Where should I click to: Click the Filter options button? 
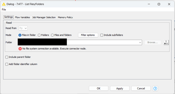coord(88,35)
